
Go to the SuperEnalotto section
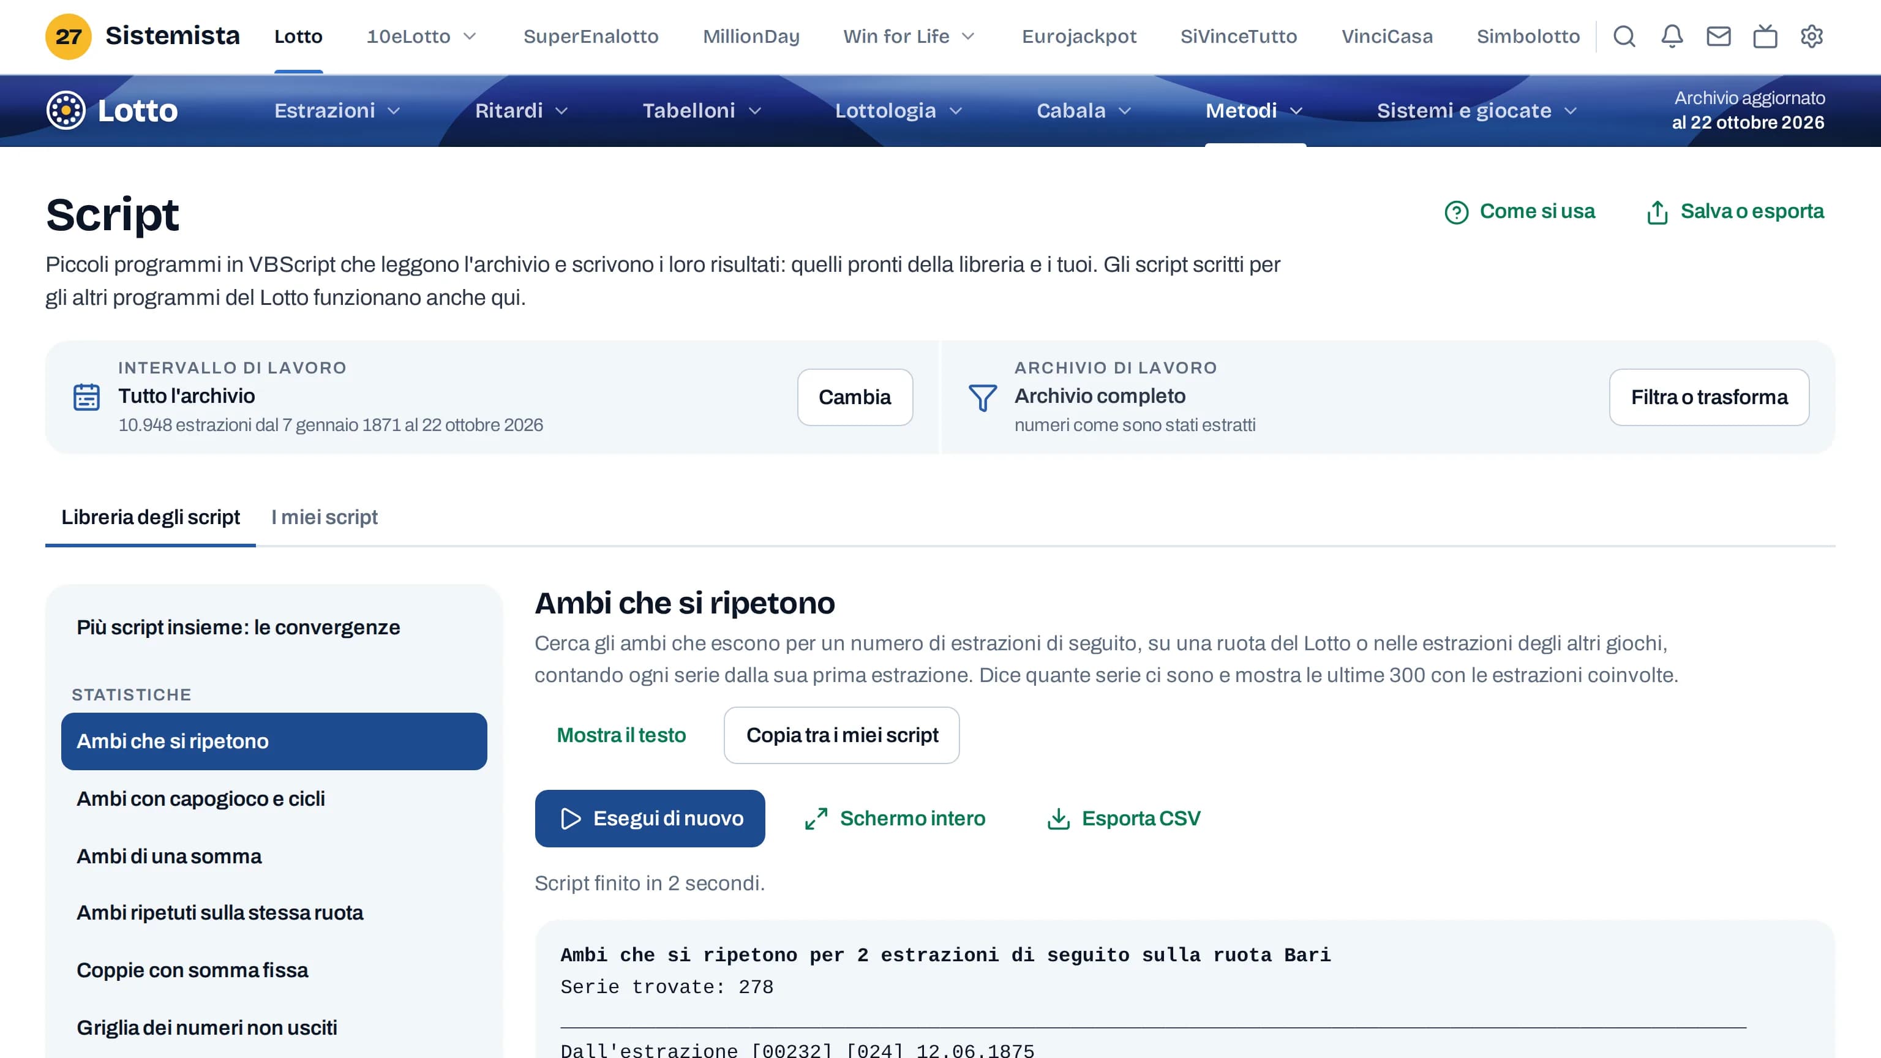tap(591, 37)
